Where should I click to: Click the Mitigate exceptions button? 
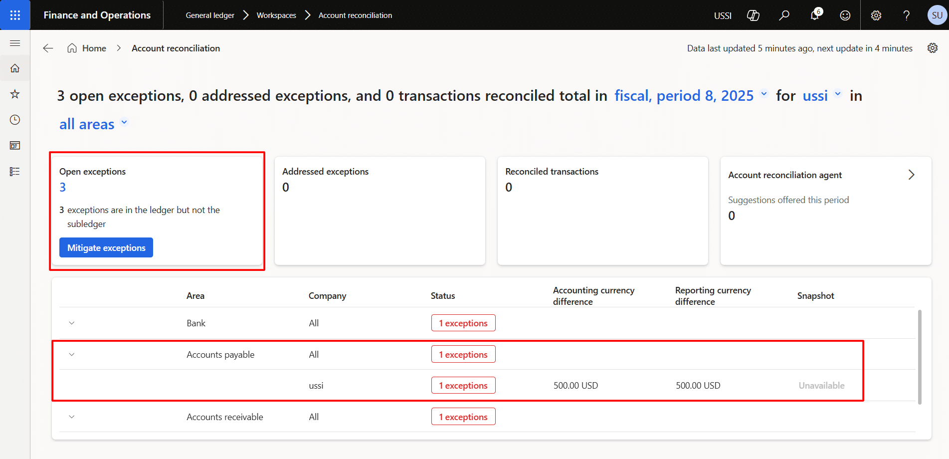click(106, 248)
